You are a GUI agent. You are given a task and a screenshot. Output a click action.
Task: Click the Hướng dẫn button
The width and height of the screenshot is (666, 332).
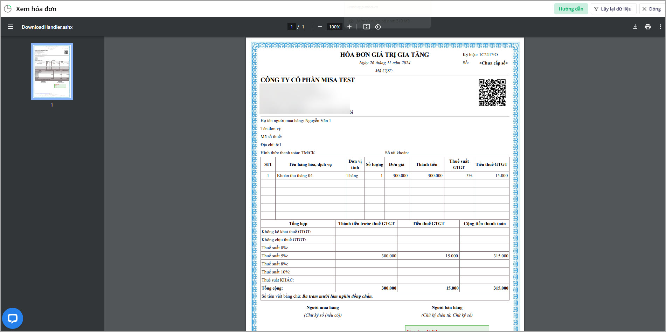pos(571,9)
